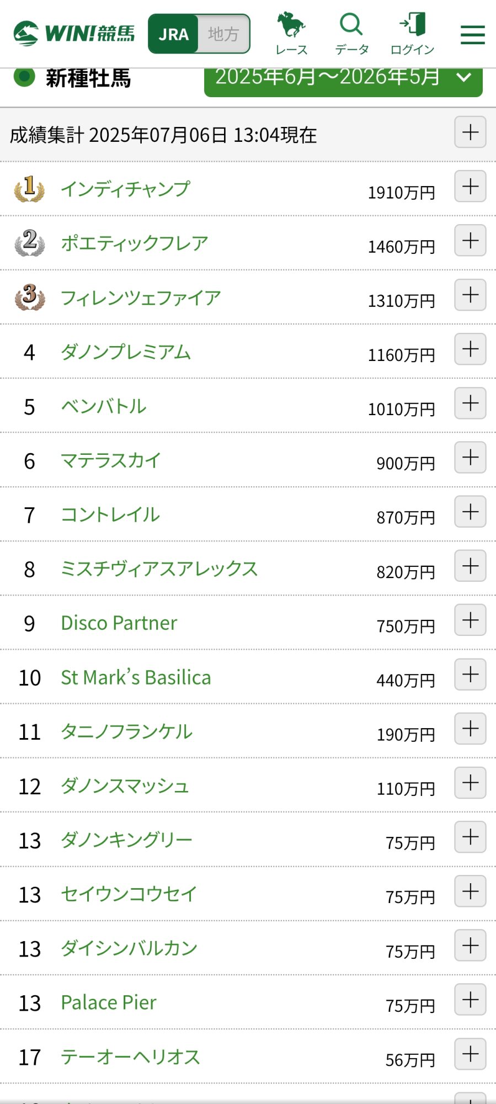Expand details for インディチャンプ
Image resolution: width=496 pixels, height=1104 pixels.
[470, 187]
